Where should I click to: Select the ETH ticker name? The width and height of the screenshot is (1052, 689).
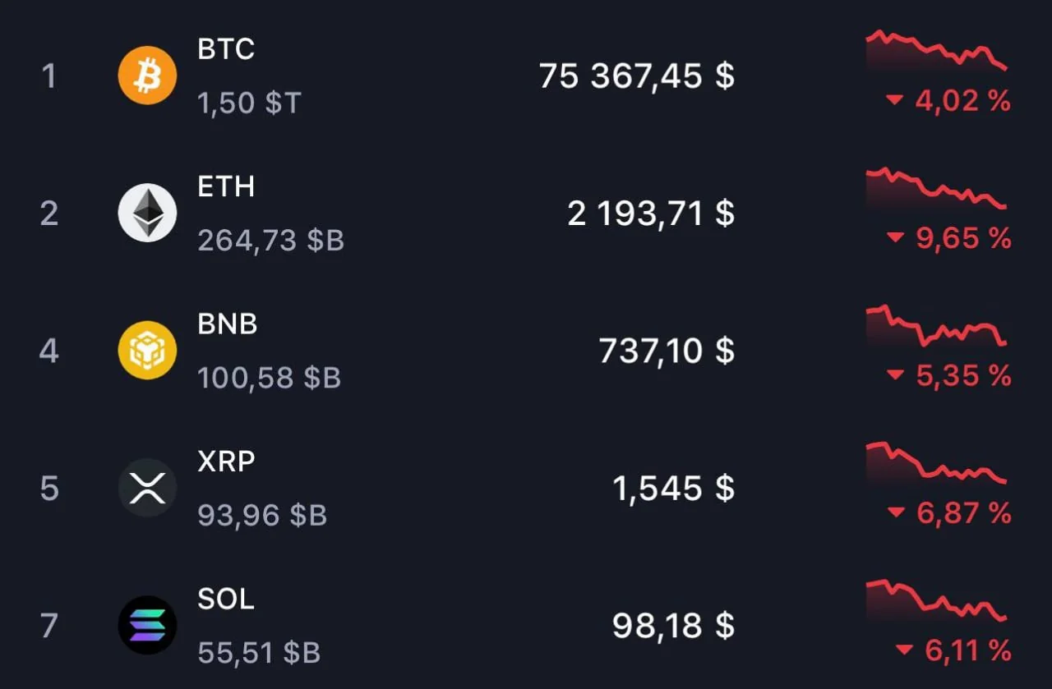point(226,187)
